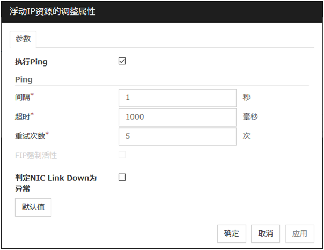Image resolution: width=324 pixels, height=250 pixels.
Task: Enable 判定NIC Link Down为异常 checkbox
Action: pyautogui.click(x=122, y=177)
